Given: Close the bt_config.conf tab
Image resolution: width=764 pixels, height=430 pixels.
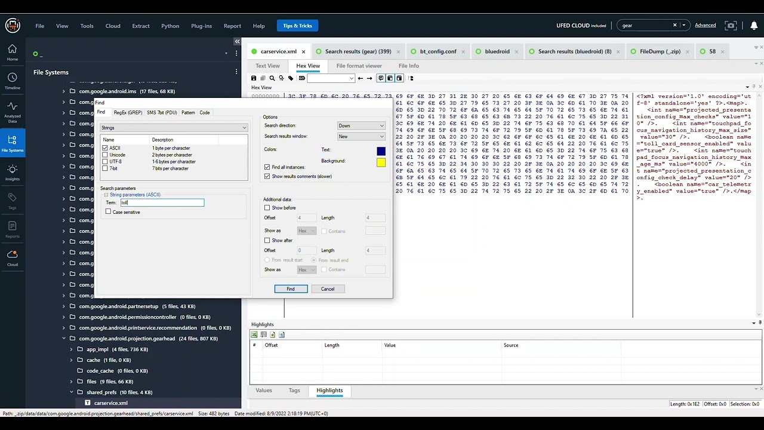Looking at the screenshot, I should click(x=463, y=51).
